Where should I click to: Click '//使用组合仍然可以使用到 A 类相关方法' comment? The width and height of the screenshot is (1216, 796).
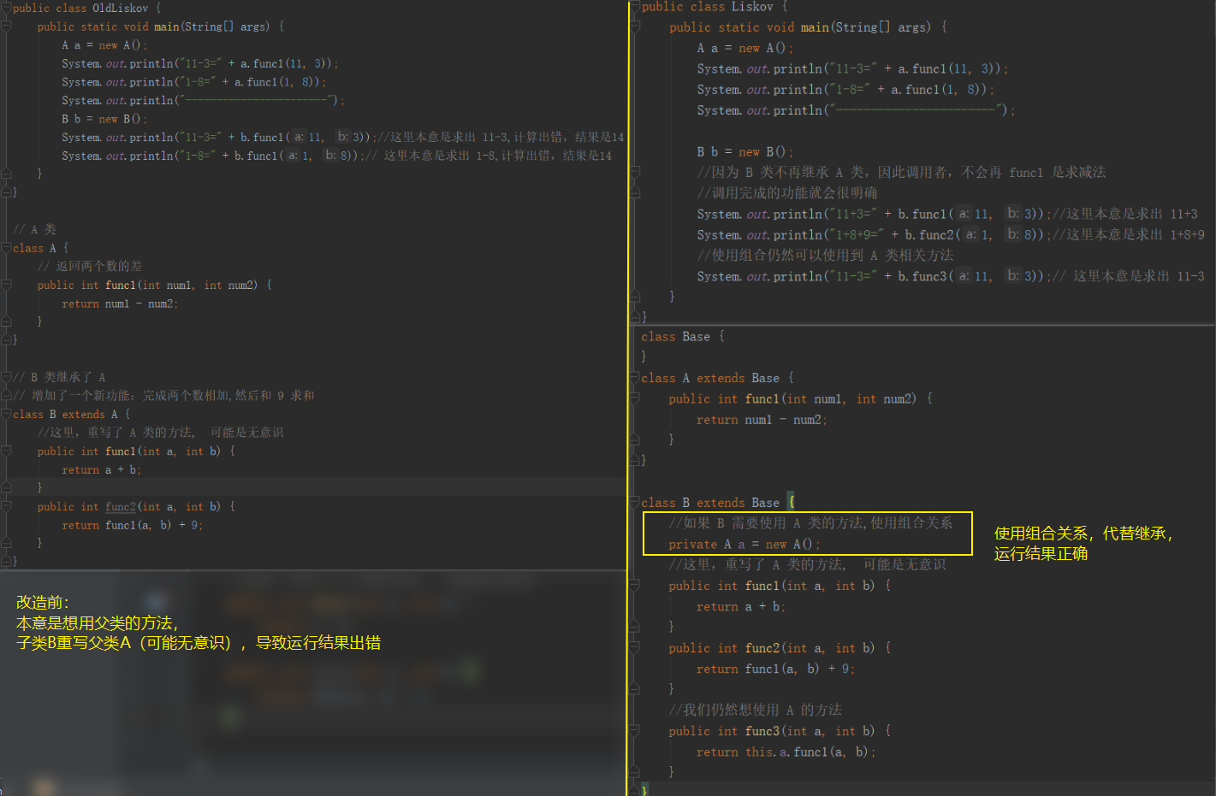(x=825, y=256)
